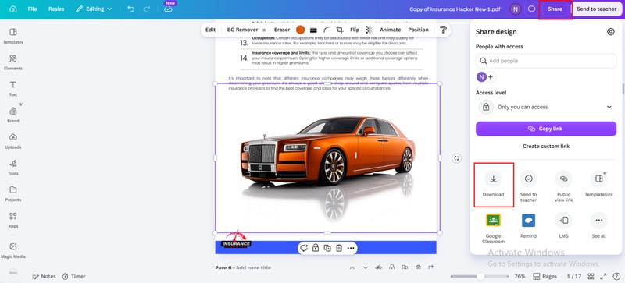Open the Elements side panel

tap(13, 62)
